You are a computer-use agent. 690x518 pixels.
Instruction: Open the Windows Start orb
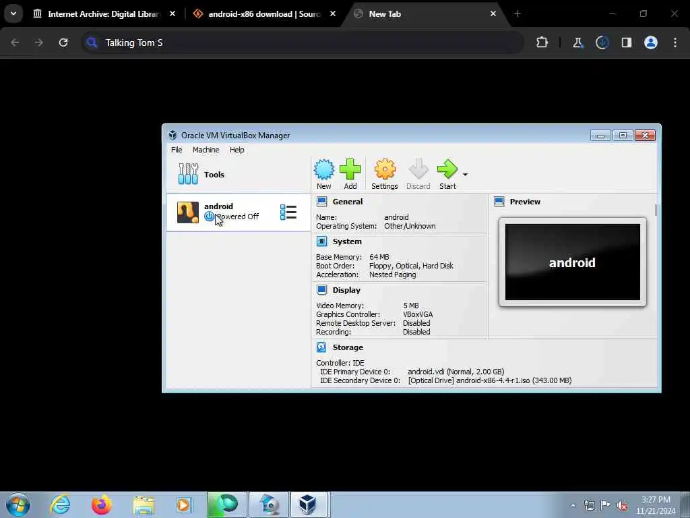[x=18, y=505]
